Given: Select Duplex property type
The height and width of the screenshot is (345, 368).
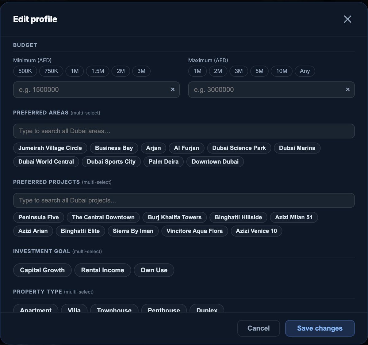Looking at the screenshot, I should (207, 309).
